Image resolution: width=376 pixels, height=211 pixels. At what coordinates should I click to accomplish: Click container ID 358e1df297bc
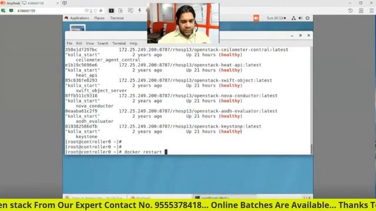coord(81,49)
